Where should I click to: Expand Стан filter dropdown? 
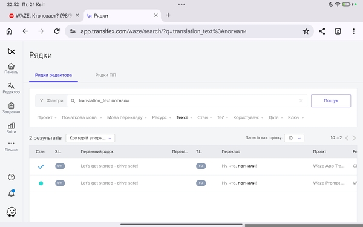click(x=204, y=117)
